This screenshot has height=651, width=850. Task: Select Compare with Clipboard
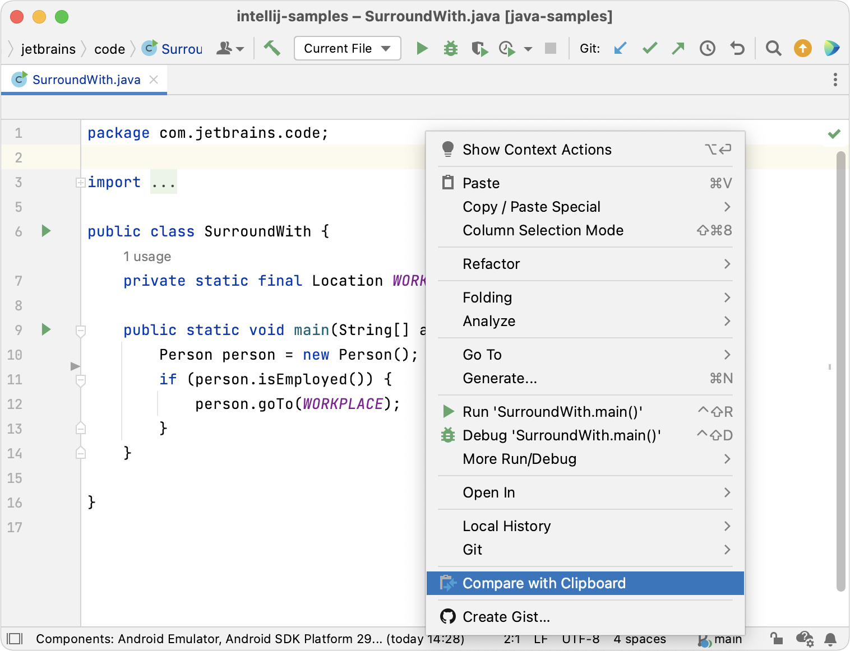point(585,583)
